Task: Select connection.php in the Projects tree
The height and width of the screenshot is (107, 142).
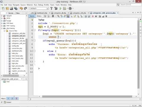Action: coord(17,48)
